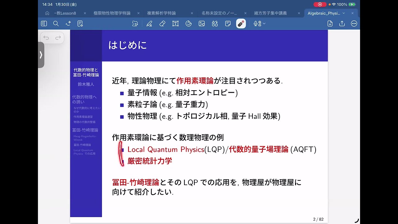Tap the screen recording indicator in status bar
The image size is (398, 224).
[320, 4]
